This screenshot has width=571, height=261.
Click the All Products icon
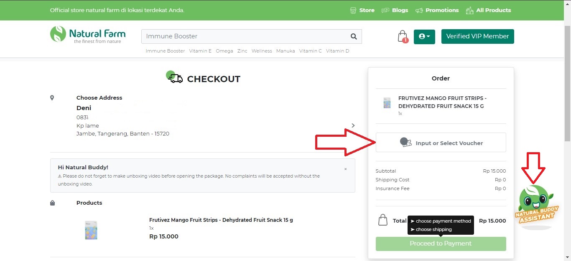(x=469, y=10)
